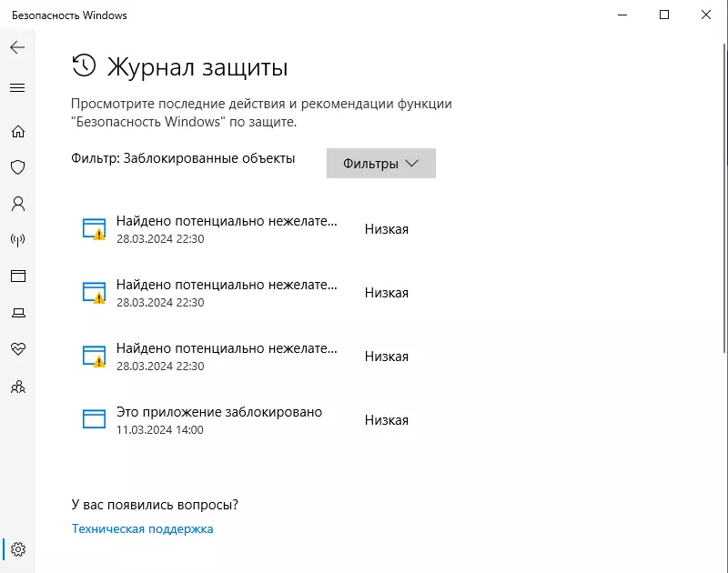Open Virus and threat protection shield icon
The image size is (728, 573).
[18, 167]
